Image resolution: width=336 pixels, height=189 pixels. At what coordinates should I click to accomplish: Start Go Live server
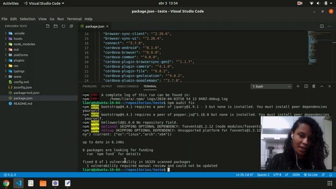point(311,175)
